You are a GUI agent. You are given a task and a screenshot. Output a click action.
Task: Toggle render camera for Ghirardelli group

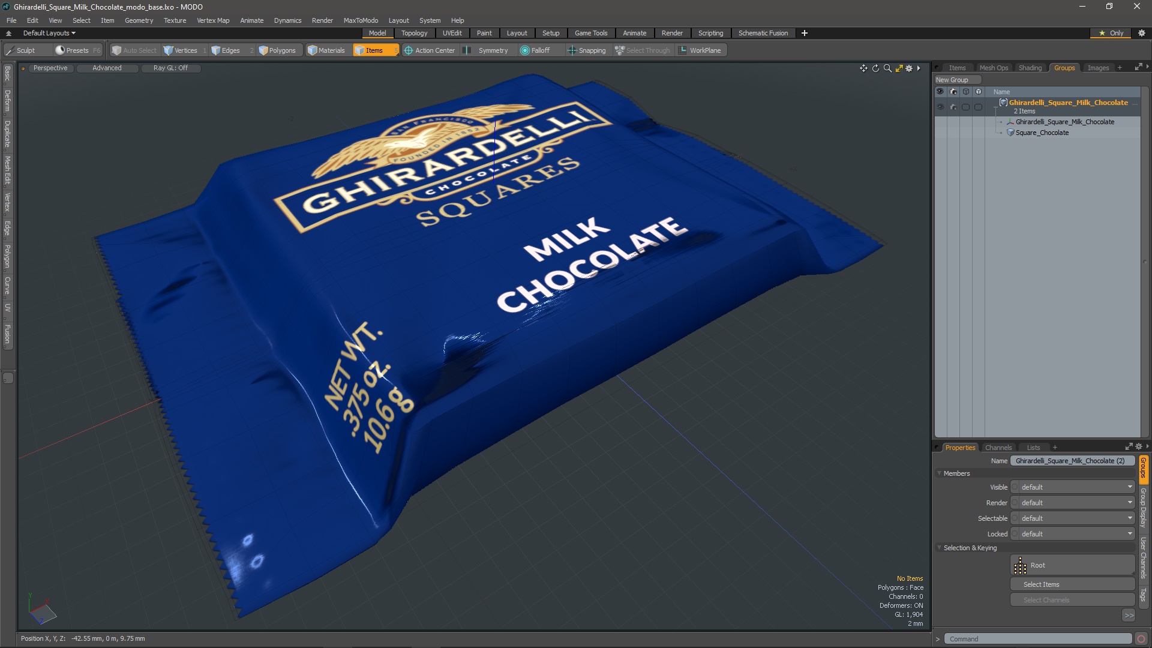(953, 107)
